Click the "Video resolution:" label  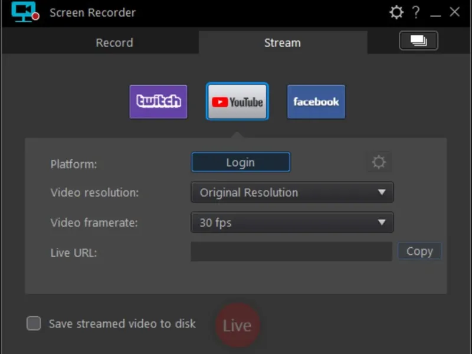[x=94, y=193]
